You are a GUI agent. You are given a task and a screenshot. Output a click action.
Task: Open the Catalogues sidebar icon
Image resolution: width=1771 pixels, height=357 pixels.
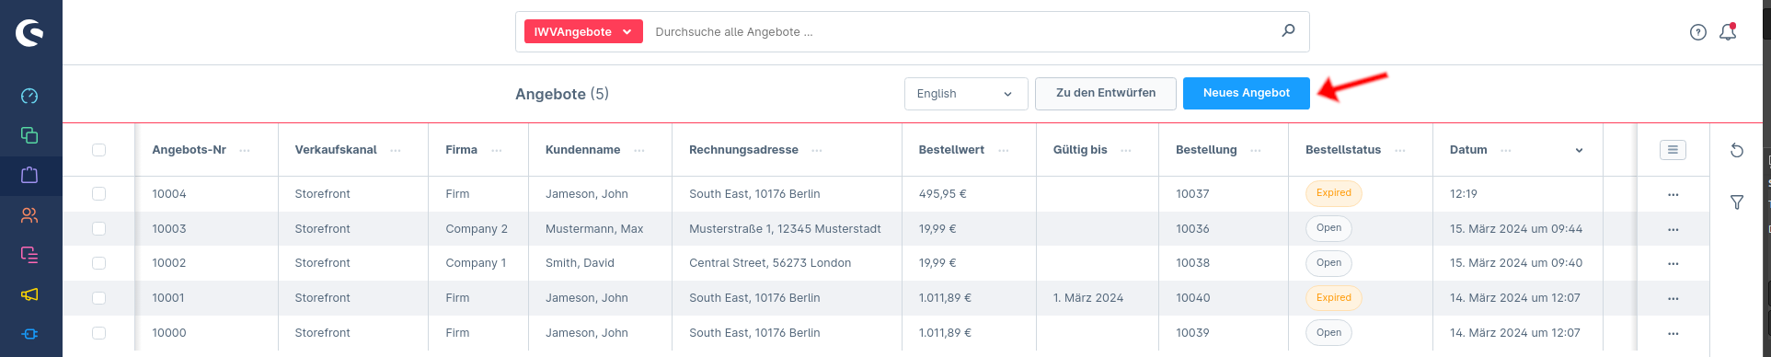coord(29,135)
